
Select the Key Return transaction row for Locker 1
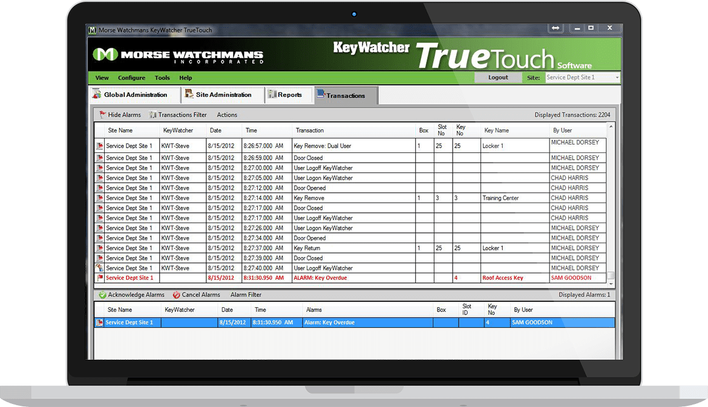pos(315,248)
